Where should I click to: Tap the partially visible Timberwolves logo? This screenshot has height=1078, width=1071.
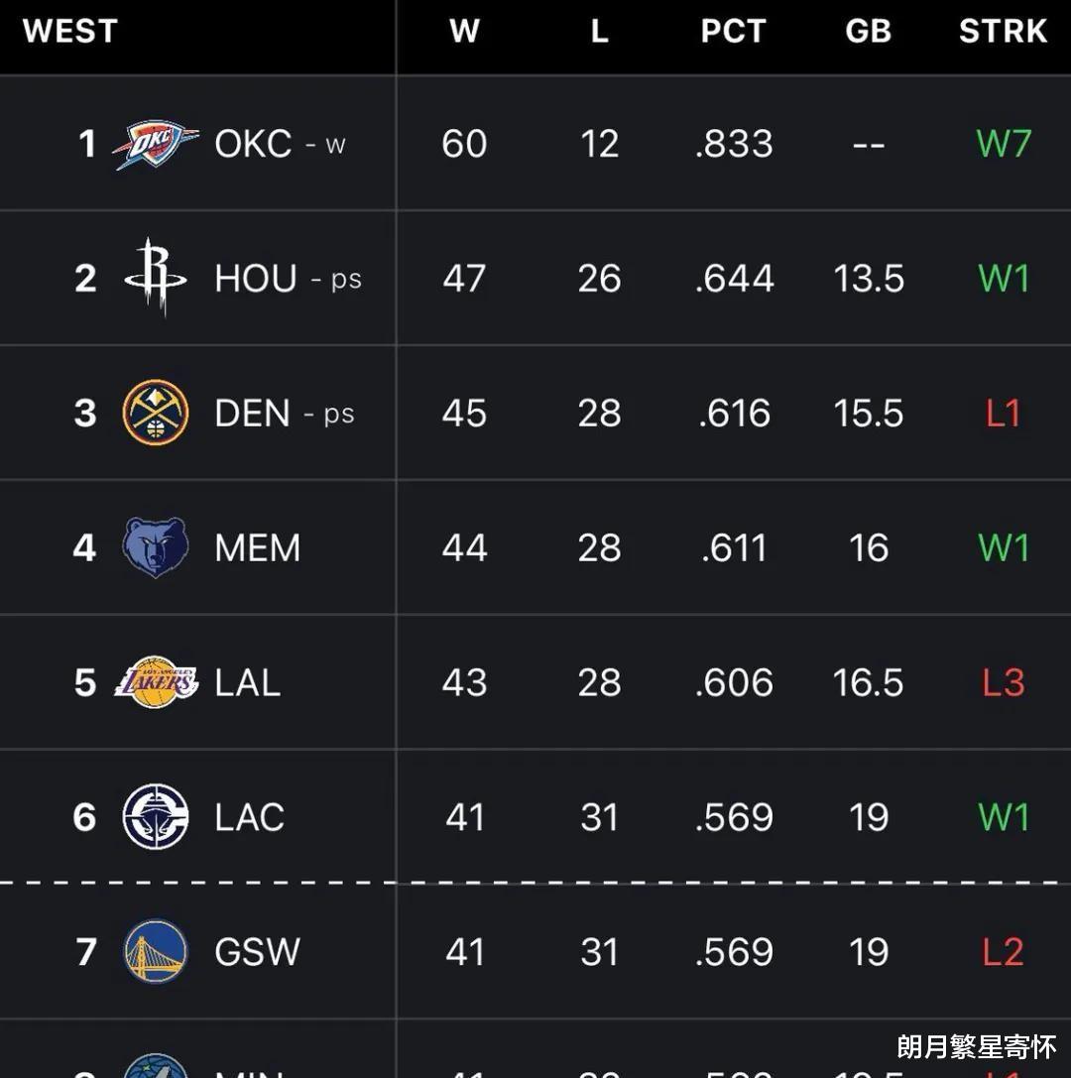(156, 1066)
